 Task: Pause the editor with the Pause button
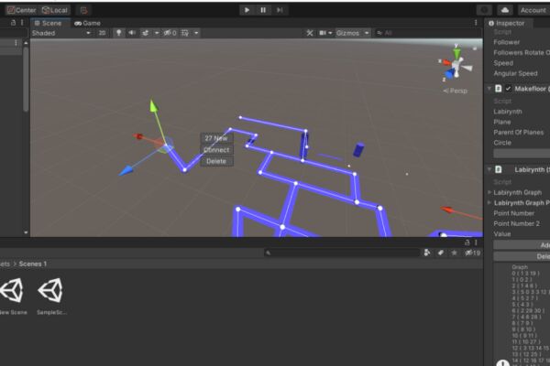(263, 10)
